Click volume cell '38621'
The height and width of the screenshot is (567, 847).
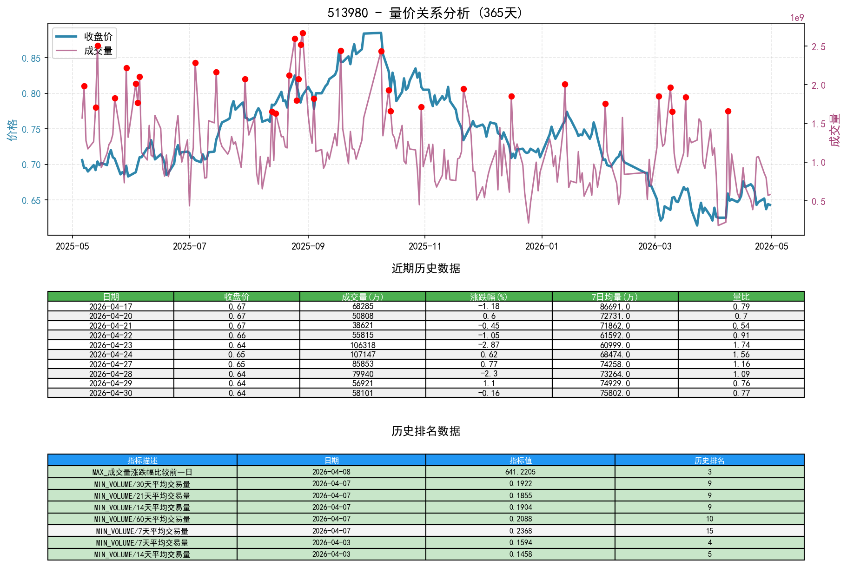(363, 325)
